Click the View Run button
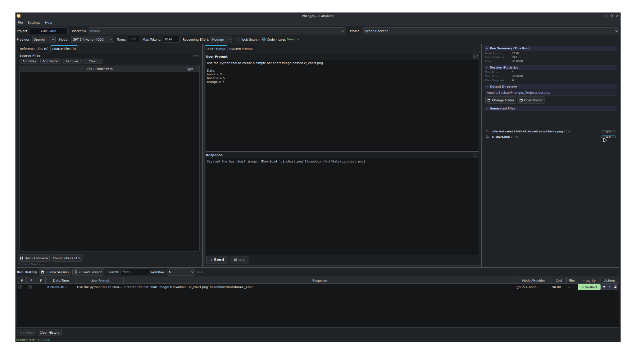This screenshot has width=636, height=360. (27, 332)
